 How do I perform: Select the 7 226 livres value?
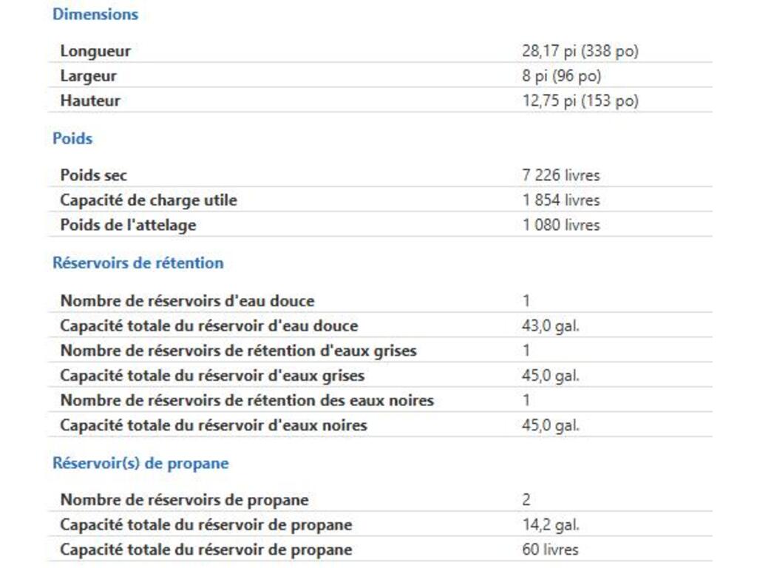[x=560, y=175]
